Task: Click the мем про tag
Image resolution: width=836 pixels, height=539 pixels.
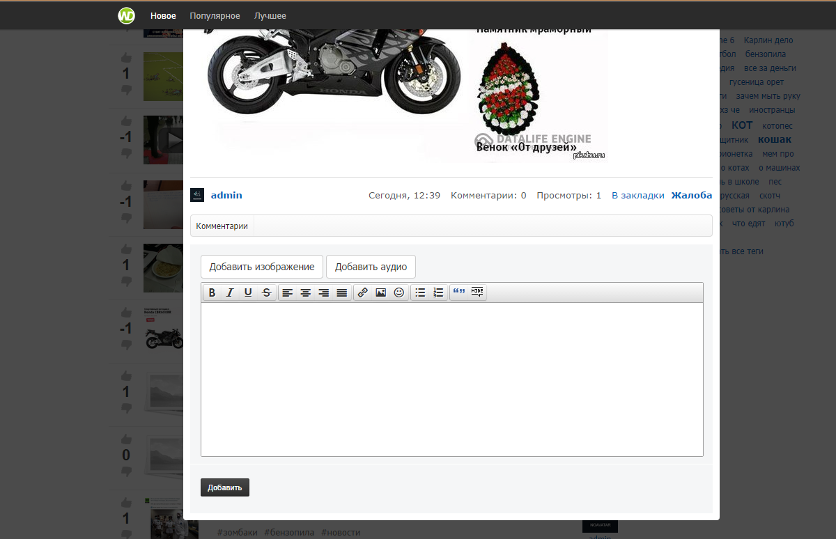Action: point(777,154)
